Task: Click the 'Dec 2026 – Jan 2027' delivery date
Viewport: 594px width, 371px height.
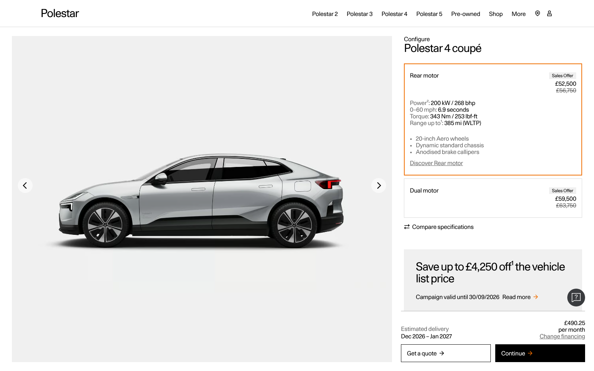Action: click(x=427, y=336)
